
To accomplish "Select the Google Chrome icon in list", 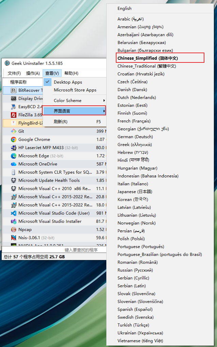I will 14,140.
